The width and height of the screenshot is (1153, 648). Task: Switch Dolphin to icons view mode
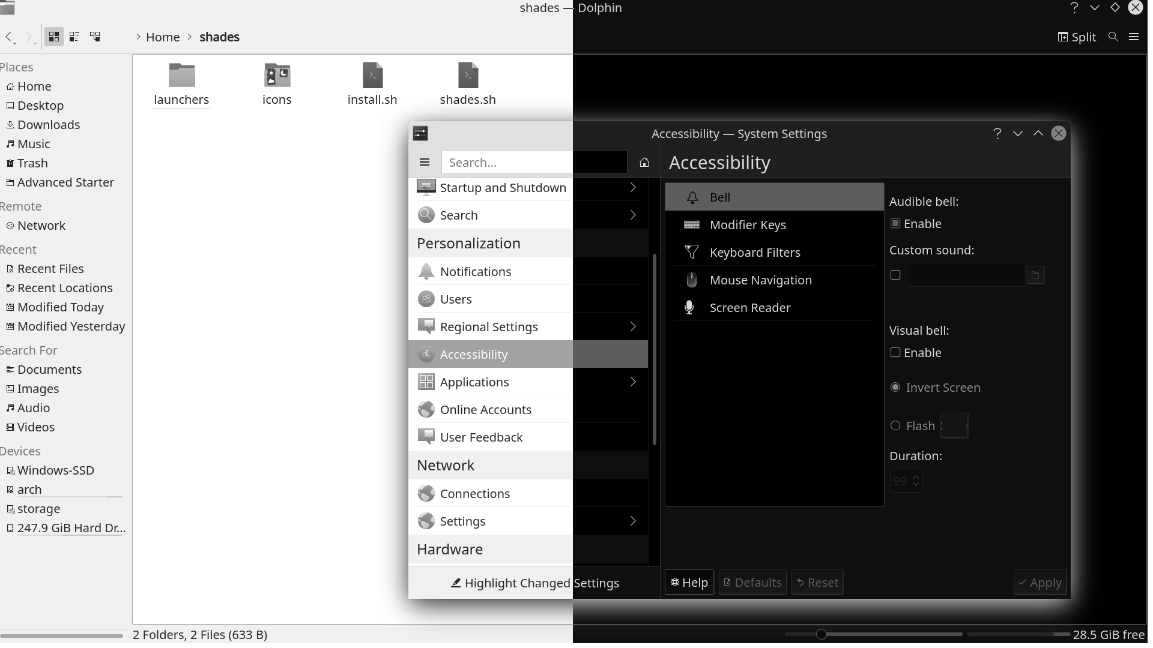pos(54,37)
